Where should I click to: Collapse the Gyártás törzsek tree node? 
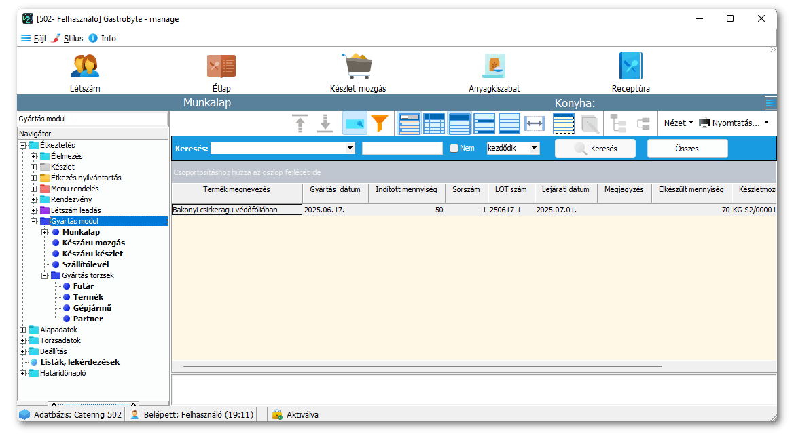tap(45, 275)
